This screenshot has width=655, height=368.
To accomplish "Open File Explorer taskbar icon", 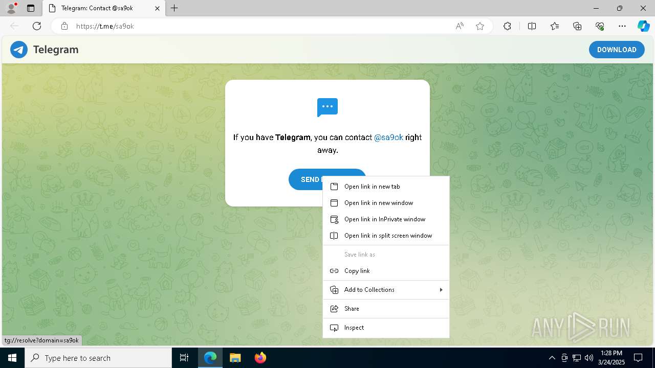I will (x=235, y=358).
